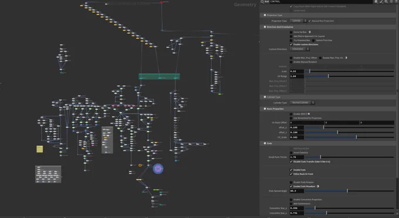
Task: Toggle Enable Ends Rotation checkbox
Action: click(291, 182)
